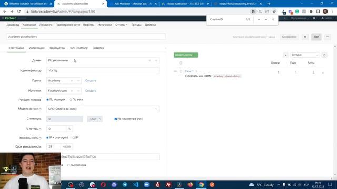This screenshot has height=189, width=337.
Task: Click the Идентификатор input field
Action: pyautogui.click(x=103, y=71)
